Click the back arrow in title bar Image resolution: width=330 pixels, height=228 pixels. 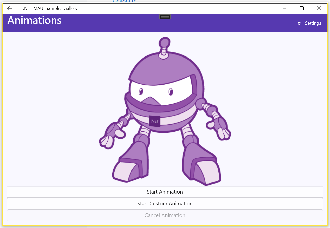click(10, 8)
